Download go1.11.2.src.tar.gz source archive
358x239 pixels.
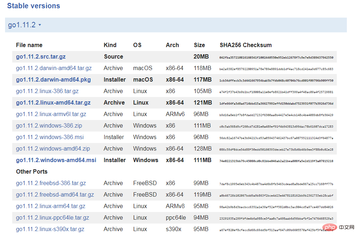point(41,57)
